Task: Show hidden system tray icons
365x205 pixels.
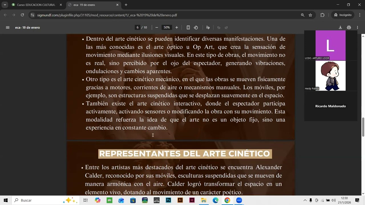Action: [305, 200]
